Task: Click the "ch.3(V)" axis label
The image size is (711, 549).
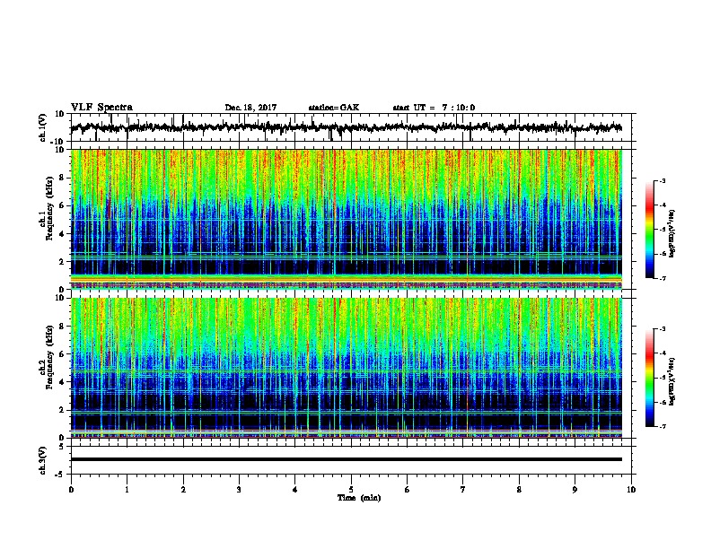Action: tap(43, 461)
